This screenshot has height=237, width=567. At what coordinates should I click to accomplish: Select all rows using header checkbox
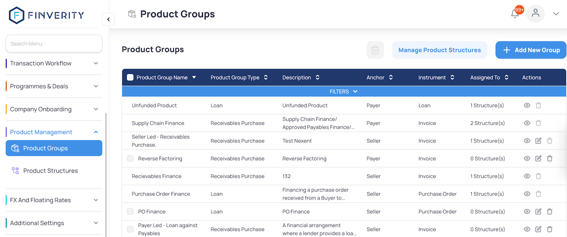[130, 77]
